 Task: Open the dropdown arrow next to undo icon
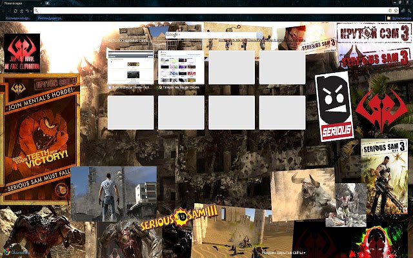(31, 11)
